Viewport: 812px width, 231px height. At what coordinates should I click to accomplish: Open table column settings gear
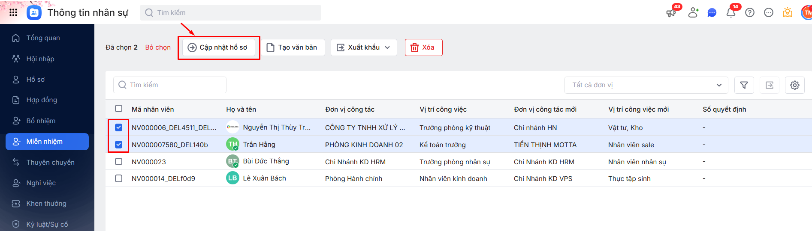[795, 85]
